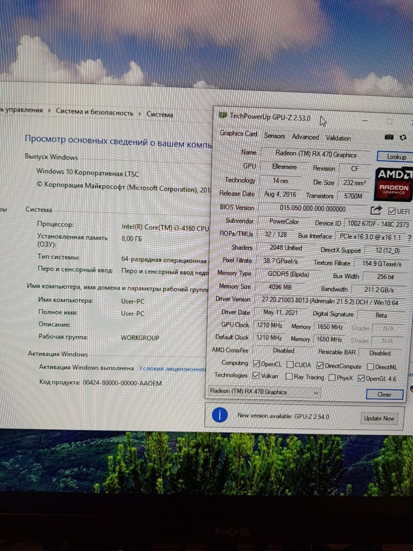Screen dimensions: 413x551
Task: Click the DirectX Support field 12 (12_0)
Action: coord(387,250)
